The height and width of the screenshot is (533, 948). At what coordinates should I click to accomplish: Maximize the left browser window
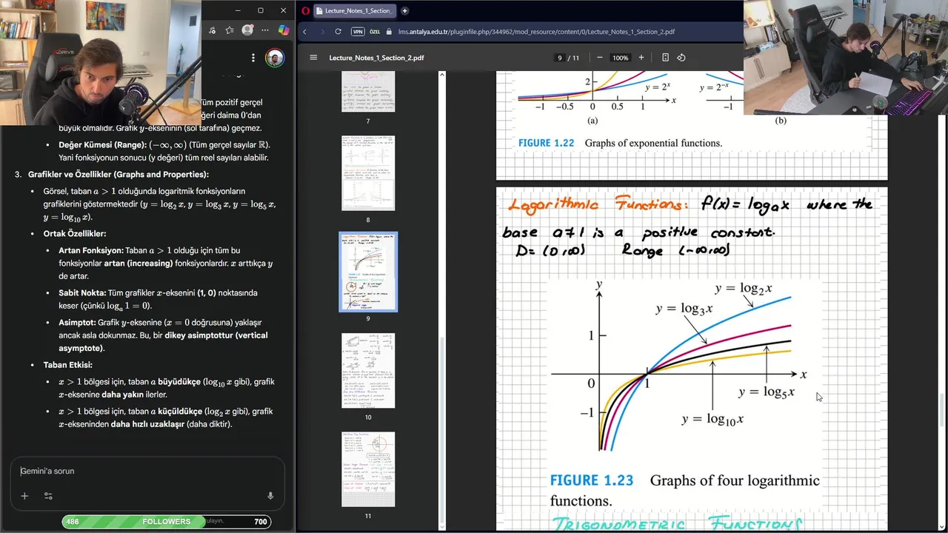[260, 10]
